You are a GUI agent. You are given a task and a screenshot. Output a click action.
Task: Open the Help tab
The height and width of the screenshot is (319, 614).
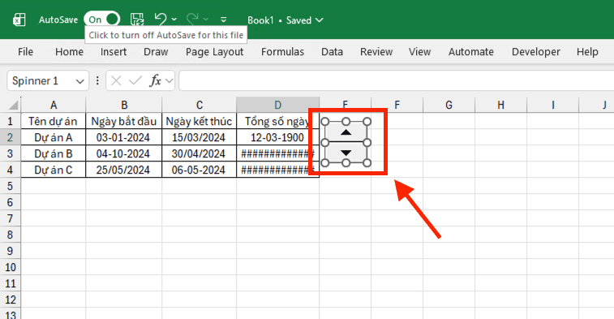(x=587, y=52)
